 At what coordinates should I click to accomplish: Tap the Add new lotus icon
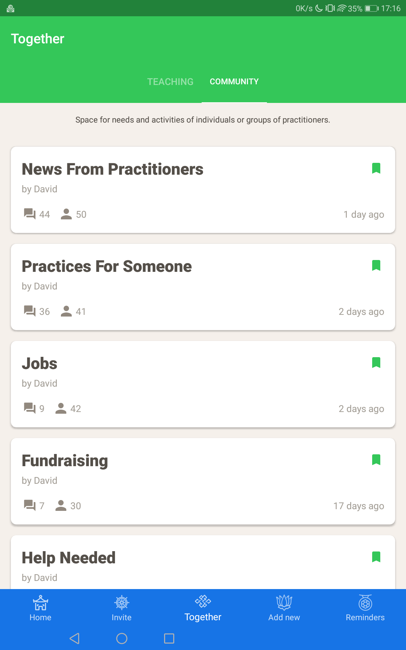[x=284, y=603]
